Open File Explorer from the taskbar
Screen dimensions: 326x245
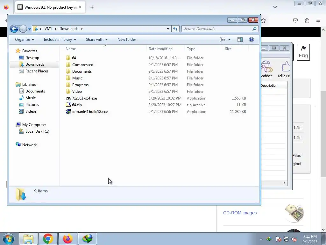coord(28,239)
